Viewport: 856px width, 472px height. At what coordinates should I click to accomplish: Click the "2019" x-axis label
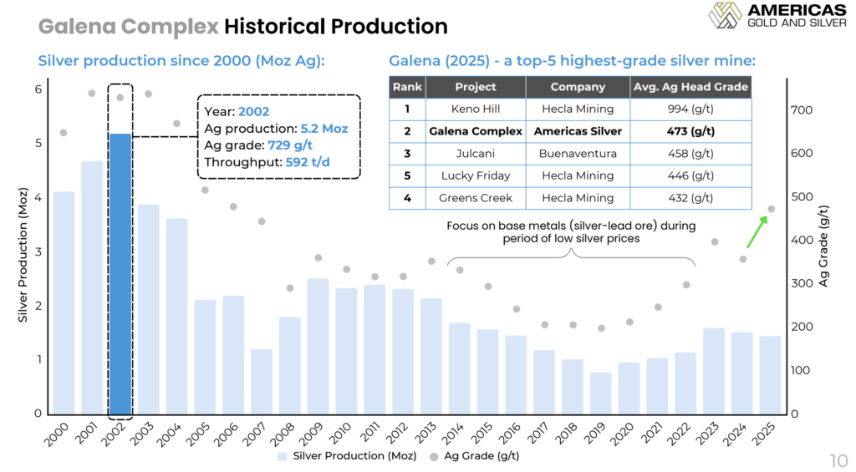pyautogui.click(x=594, y=435)
